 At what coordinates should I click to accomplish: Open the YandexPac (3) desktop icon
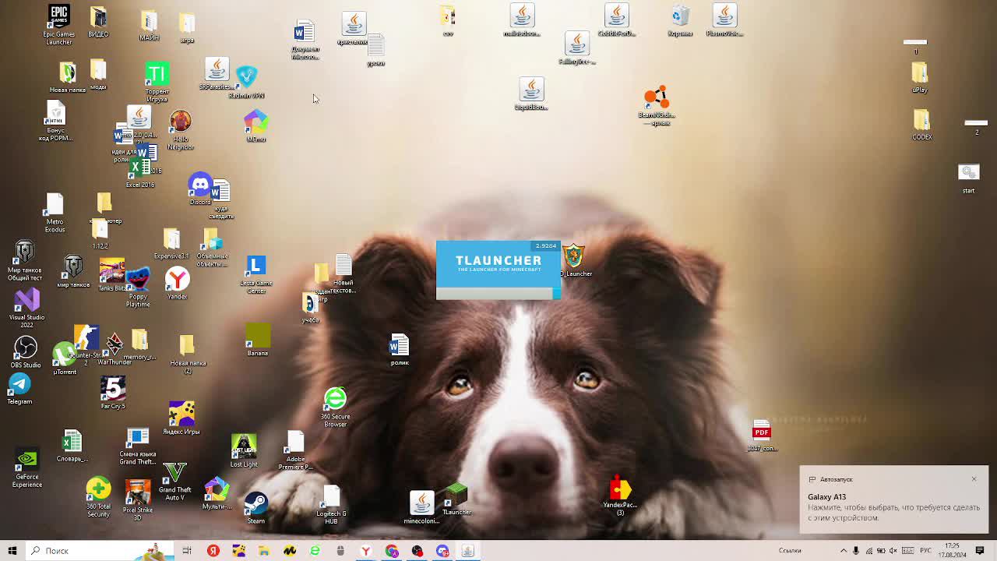620,496
